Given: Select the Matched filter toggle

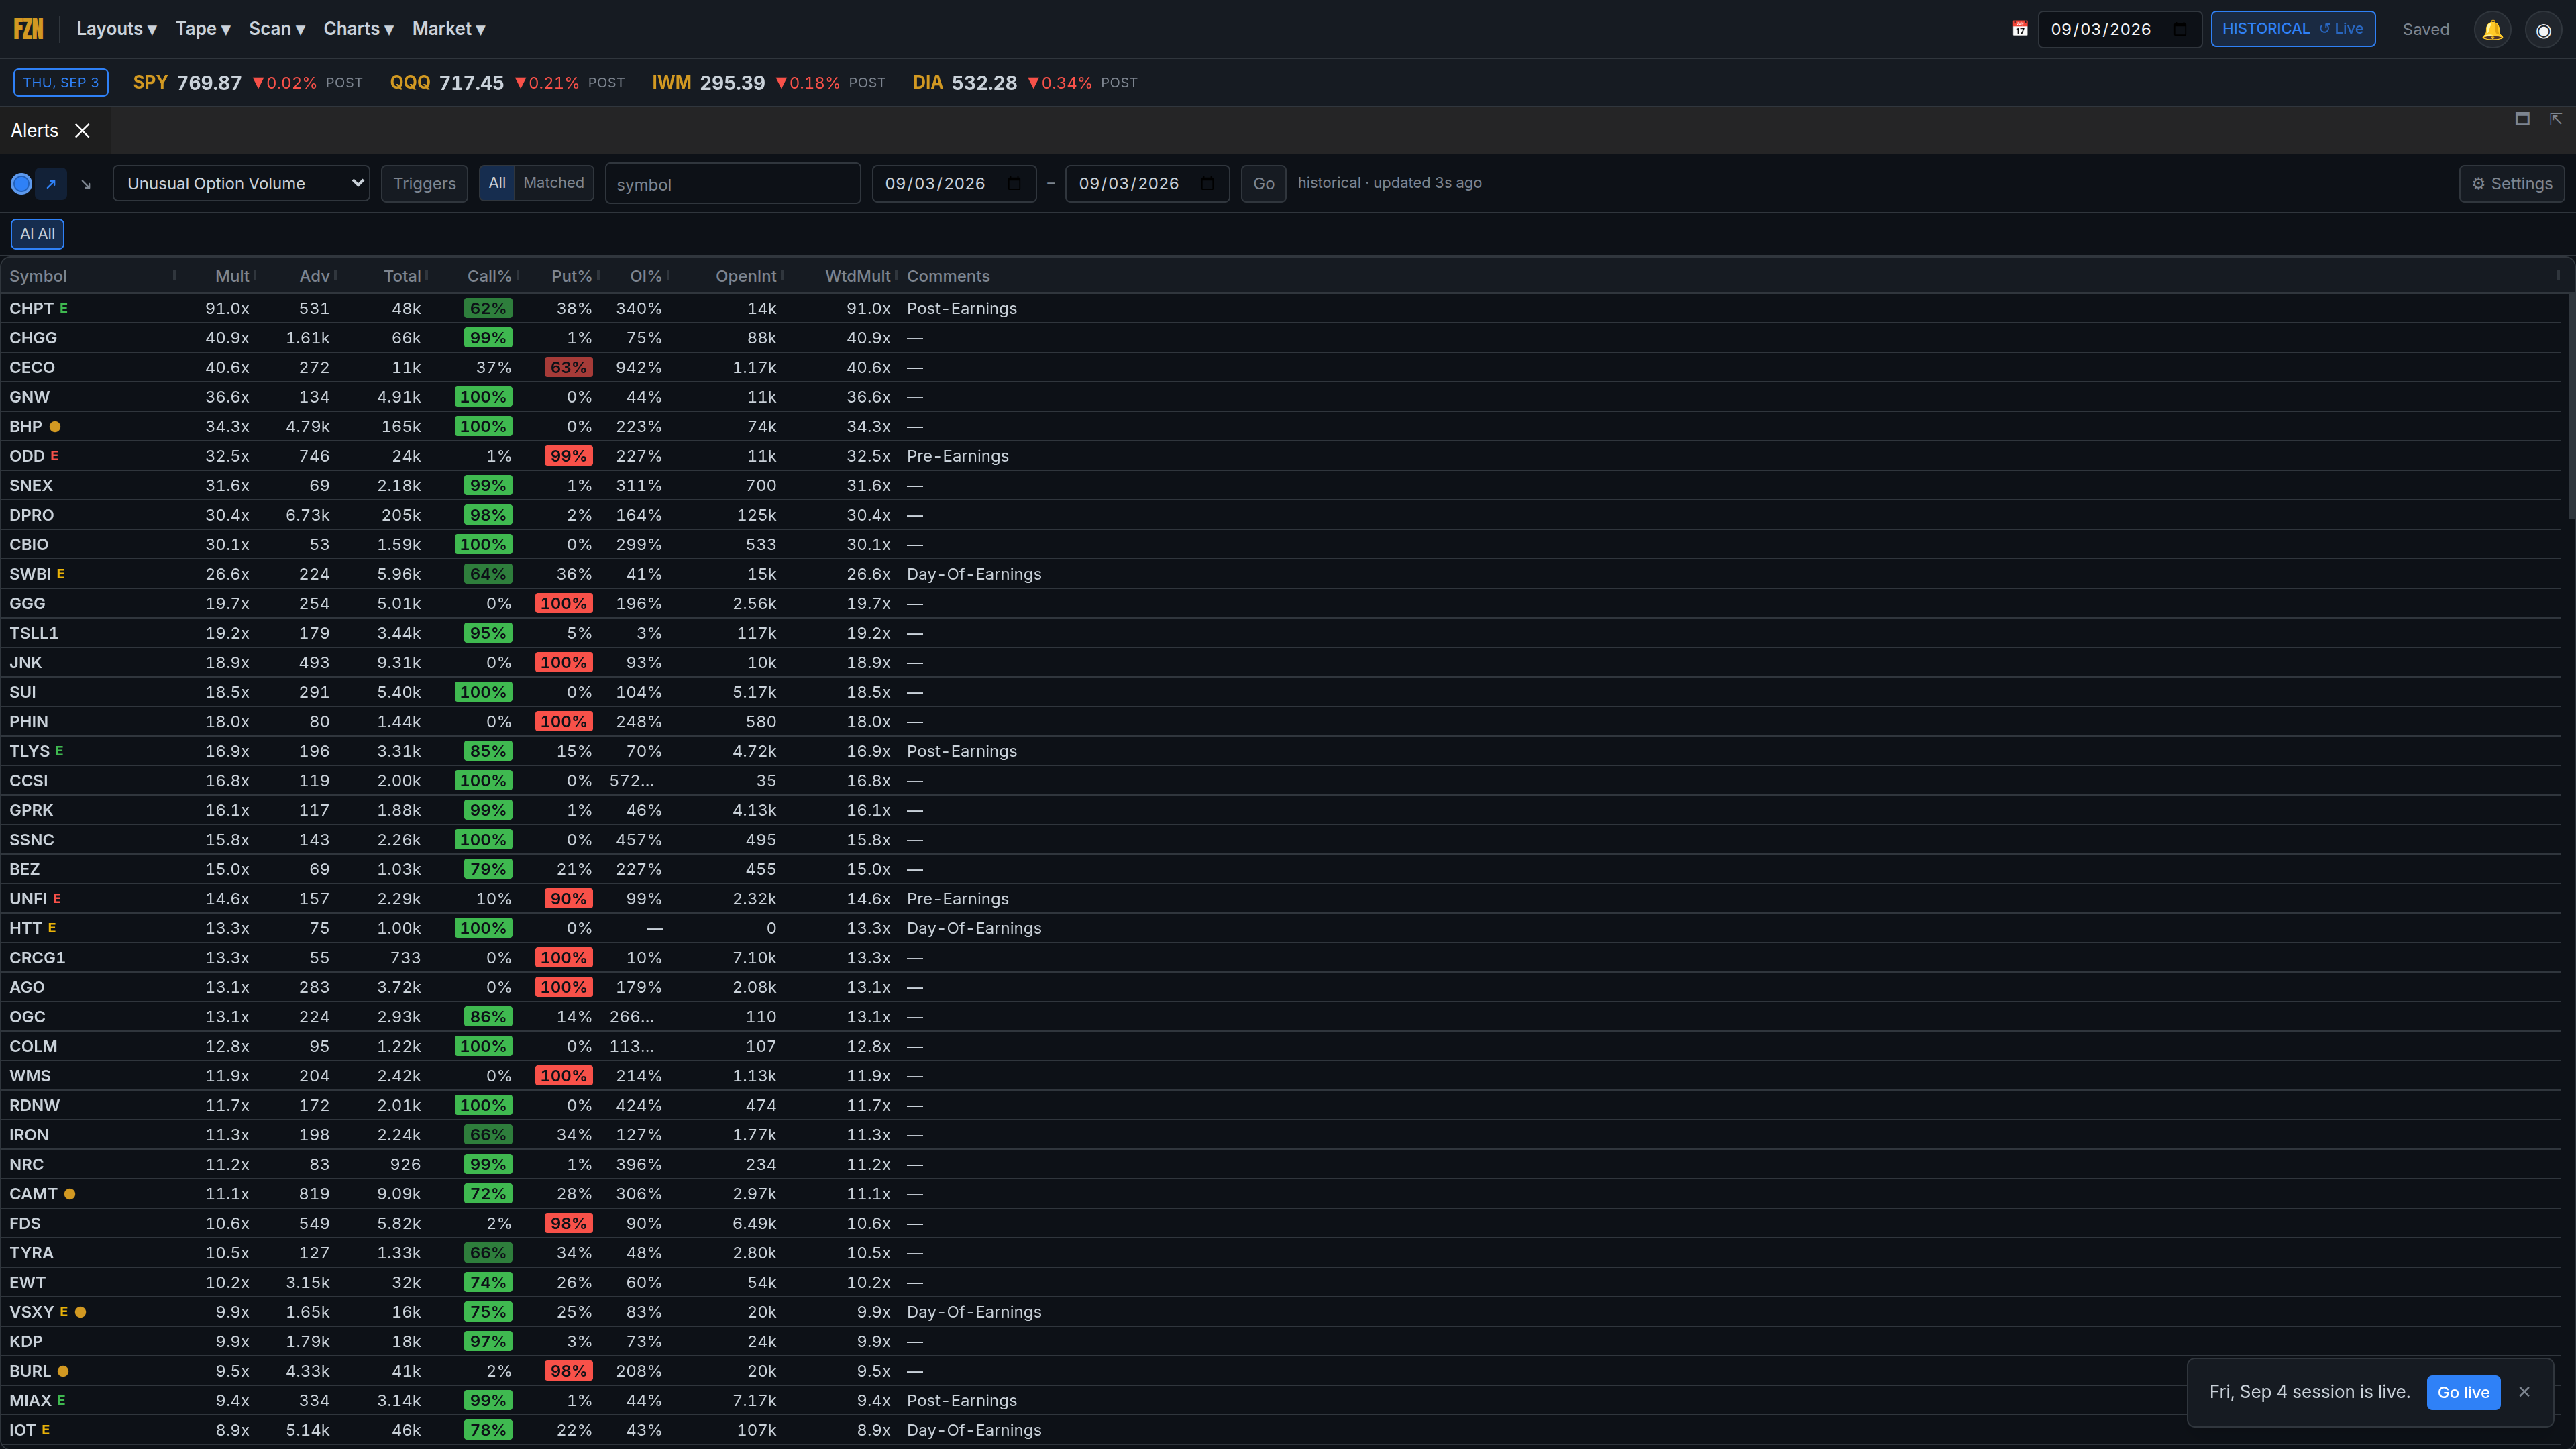Looking at the screenshot, I should point(553,183).
